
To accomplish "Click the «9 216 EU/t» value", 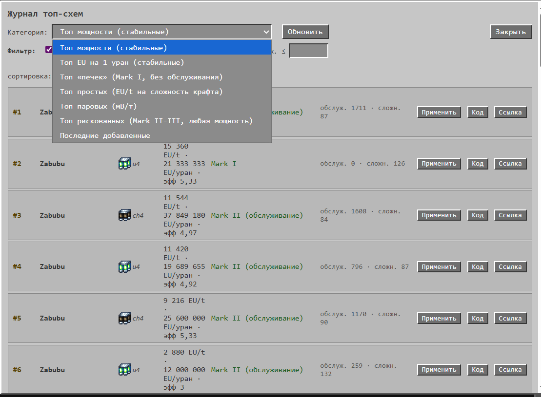I will coord(184,301).
